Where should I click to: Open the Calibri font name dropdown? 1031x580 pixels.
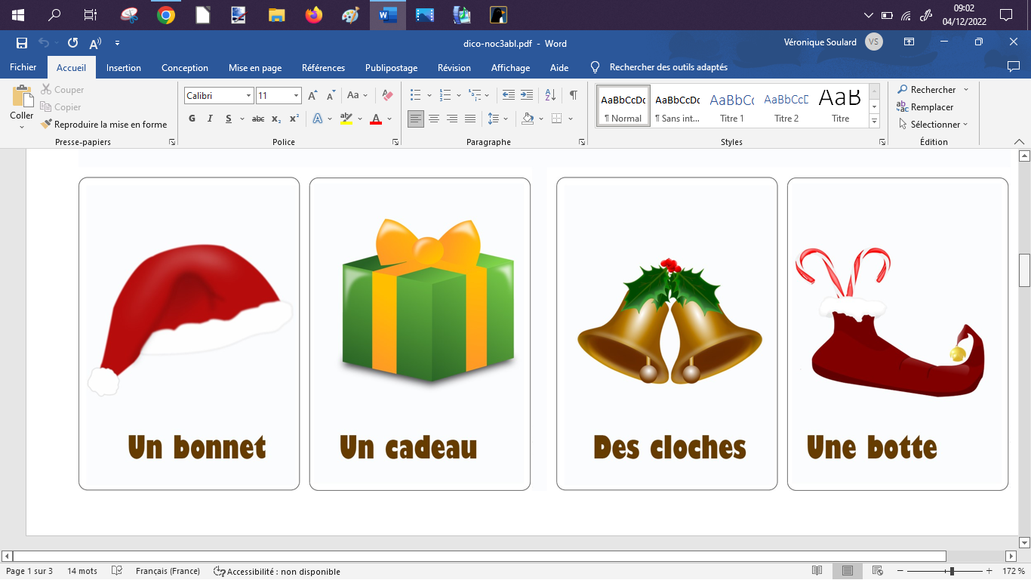[249, 95]
